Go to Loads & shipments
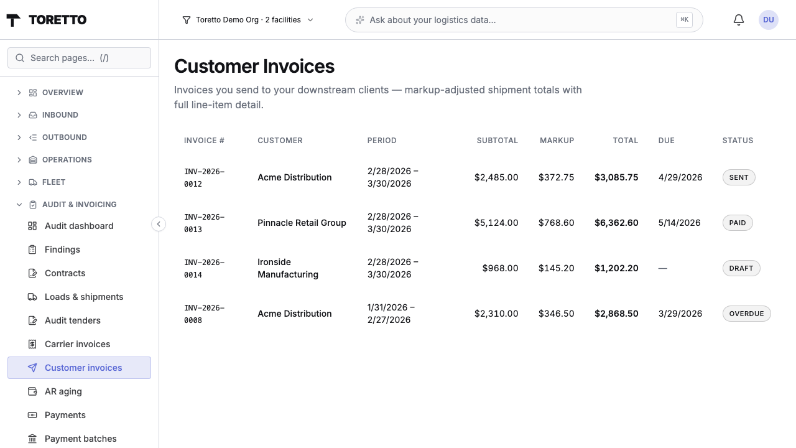Image resolution: width=796 pixels, height=448 pixels. [x=79, y=297]
